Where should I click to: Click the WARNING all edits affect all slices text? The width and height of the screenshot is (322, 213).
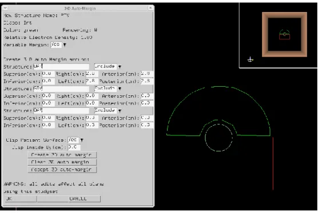[54, 184]
